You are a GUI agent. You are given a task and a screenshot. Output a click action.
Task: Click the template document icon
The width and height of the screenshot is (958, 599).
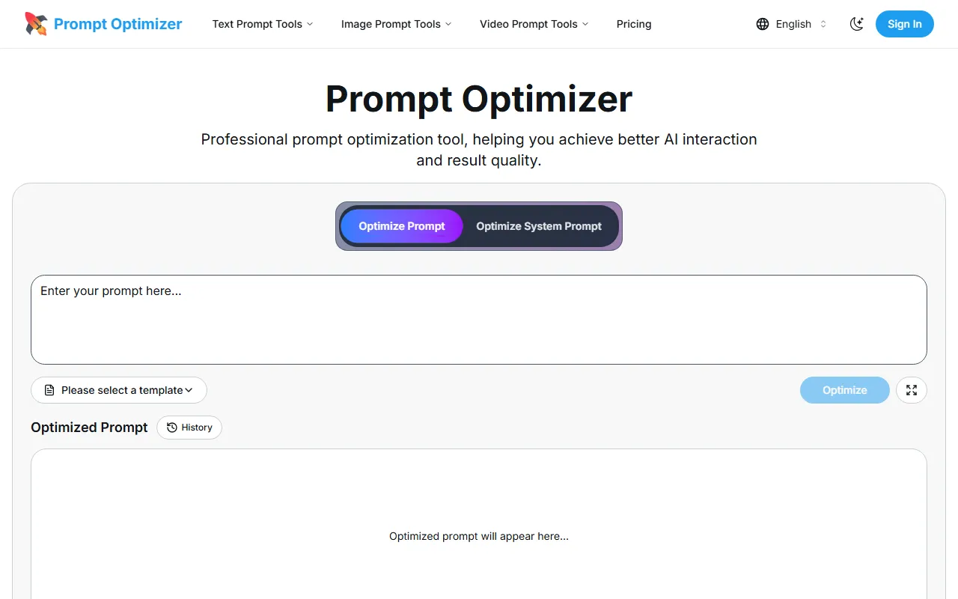(x=49, y=390)
